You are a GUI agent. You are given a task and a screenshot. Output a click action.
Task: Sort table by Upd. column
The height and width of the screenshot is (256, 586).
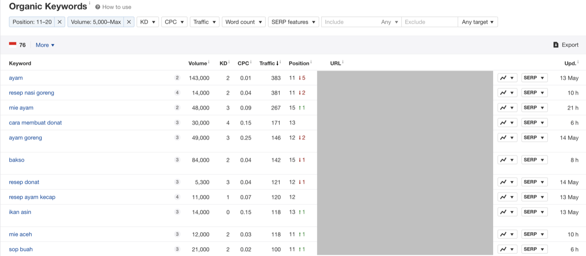pos(571,63)
